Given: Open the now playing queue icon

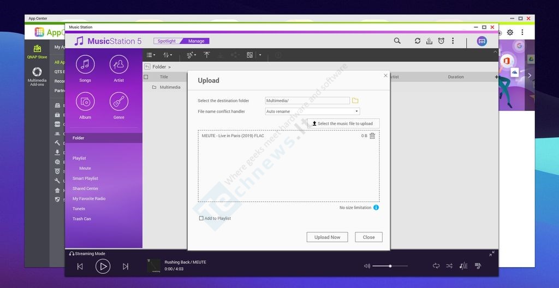Looking at the screenshot, I should coord(478,266).
